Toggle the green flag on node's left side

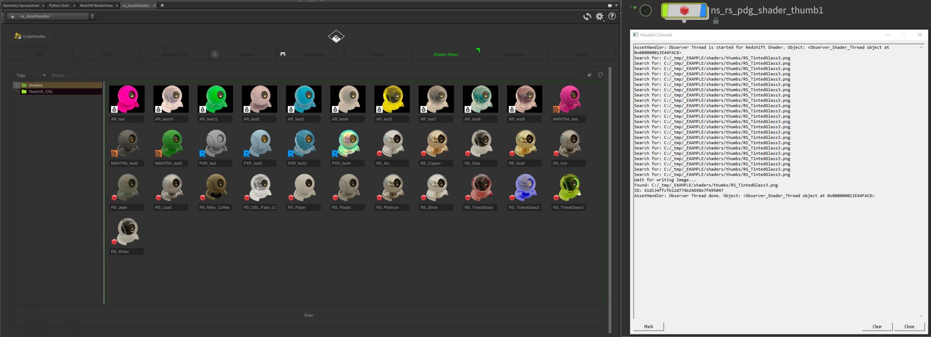pos(665,11)
